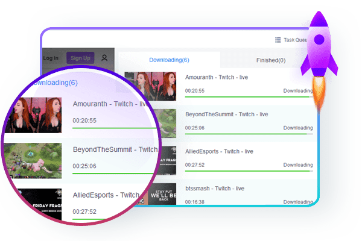Open the user profile icon
Image resolution: width=362 pixels, height=241 pixels.
[x=104, y=58]
